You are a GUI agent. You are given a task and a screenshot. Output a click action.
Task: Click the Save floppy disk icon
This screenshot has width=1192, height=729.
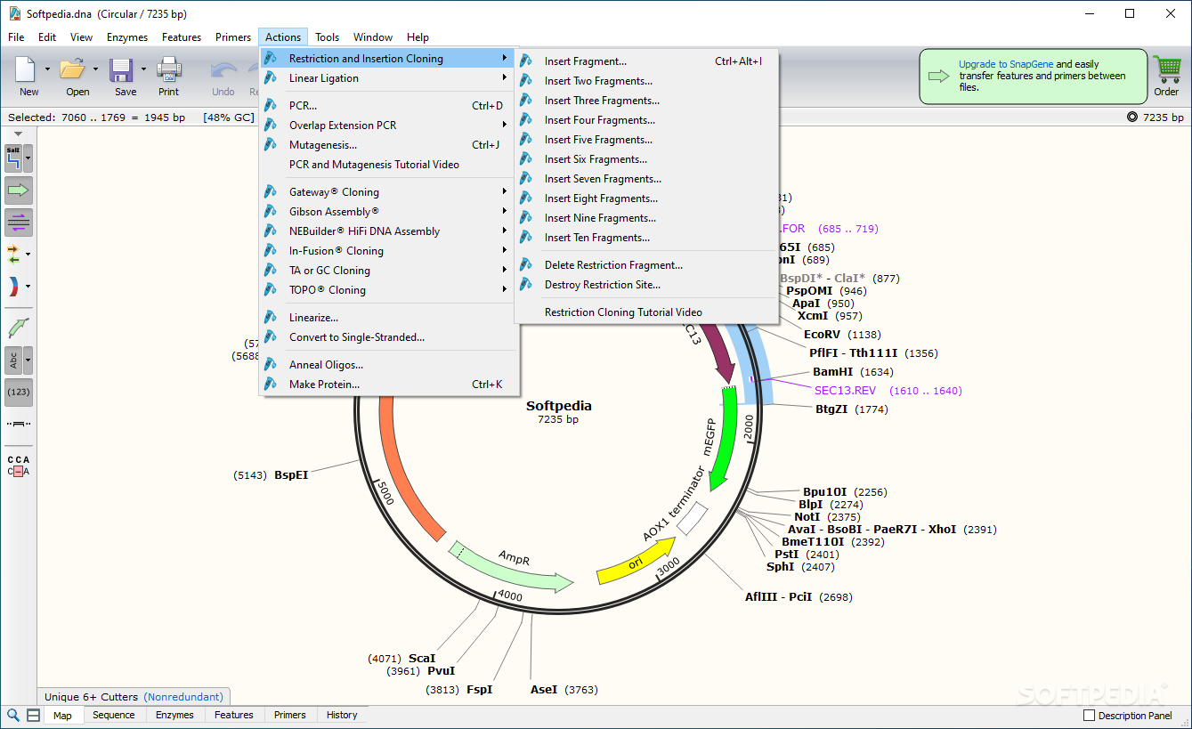(x=121, y=69)
